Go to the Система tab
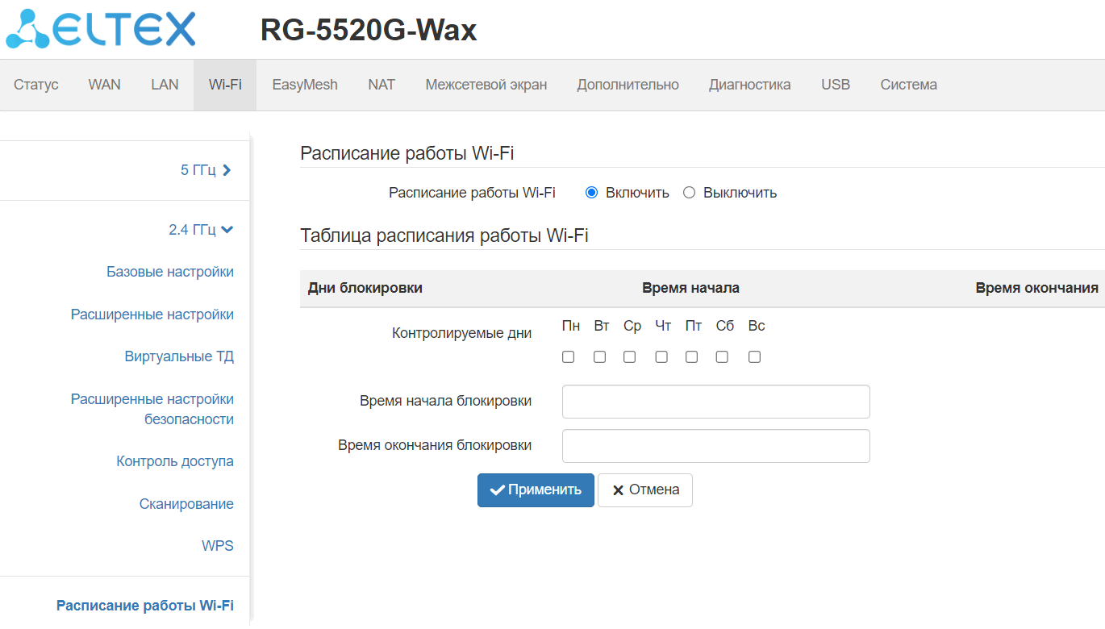The image size is (1105, 629). click(908, 85)
